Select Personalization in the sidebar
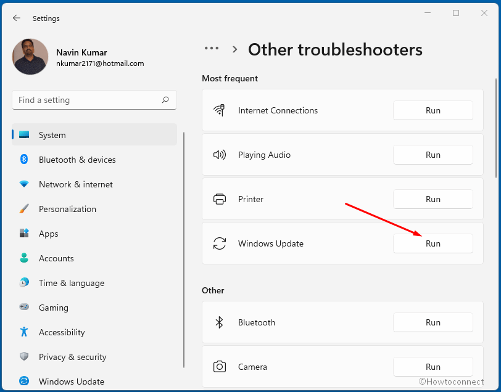Screen dimensions: 501x392 94,209
